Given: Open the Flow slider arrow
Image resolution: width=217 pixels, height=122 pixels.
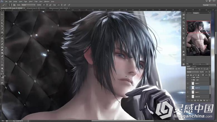Looking at the screenshot, I should click(61, 5).
